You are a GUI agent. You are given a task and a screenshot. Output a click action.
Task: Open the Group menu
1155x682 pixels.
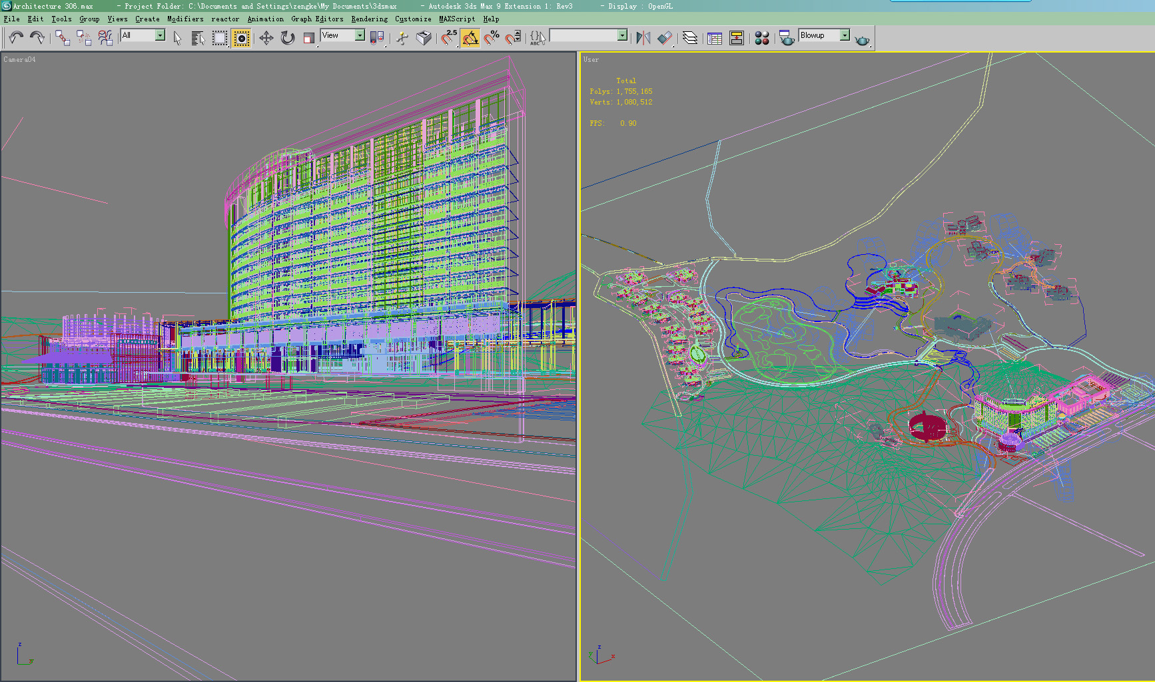pyautogui.click(x=89, y=19)
